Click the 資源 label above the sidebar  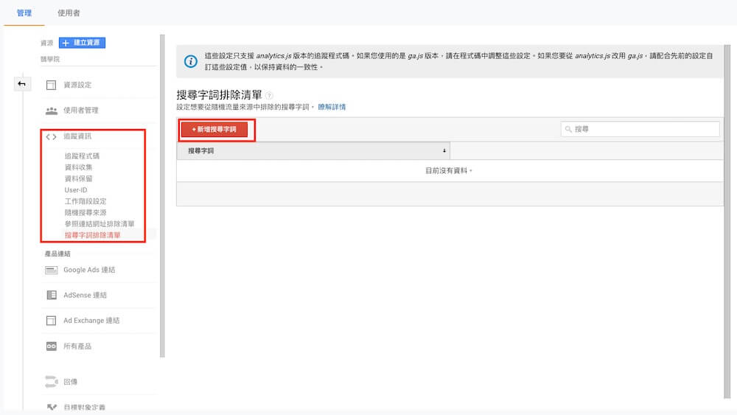pyautogui.click(x=46, y=43)
